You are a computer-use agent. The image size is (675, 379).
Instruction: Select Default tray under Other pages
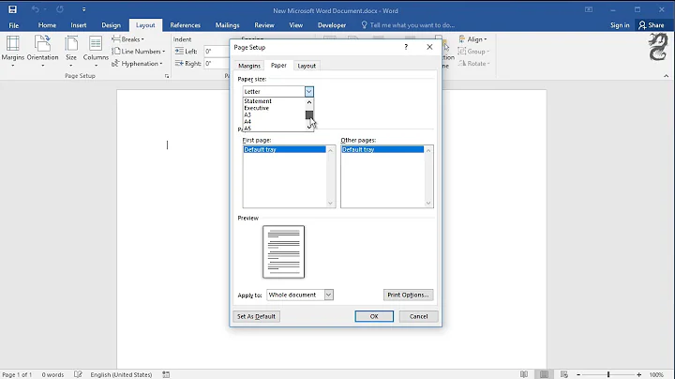[382, 149]
